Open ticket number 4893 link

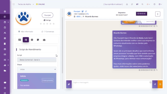pos(78,16)
